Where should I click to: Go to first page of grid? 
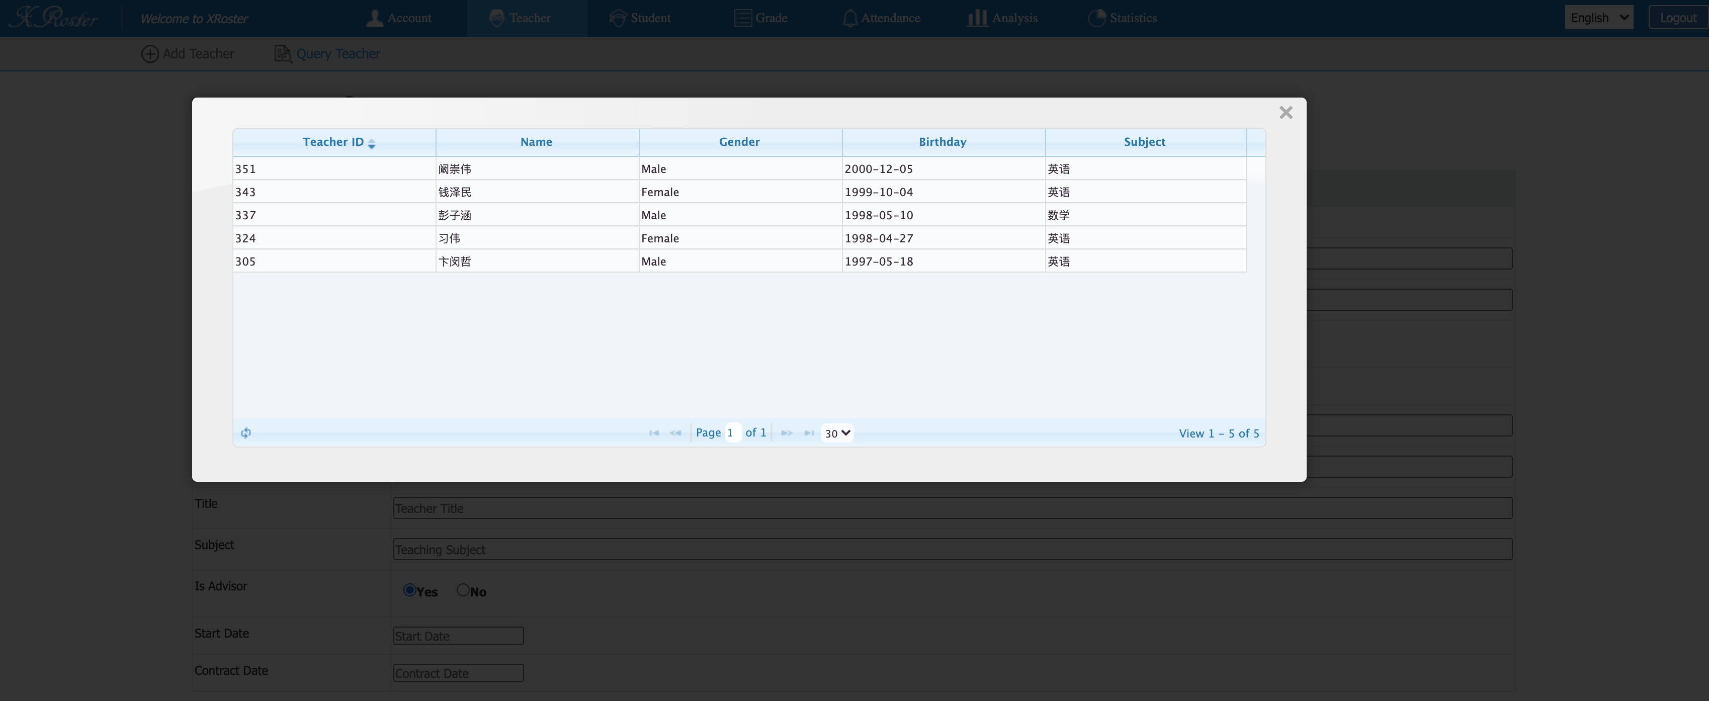click(x=653, y=433)
